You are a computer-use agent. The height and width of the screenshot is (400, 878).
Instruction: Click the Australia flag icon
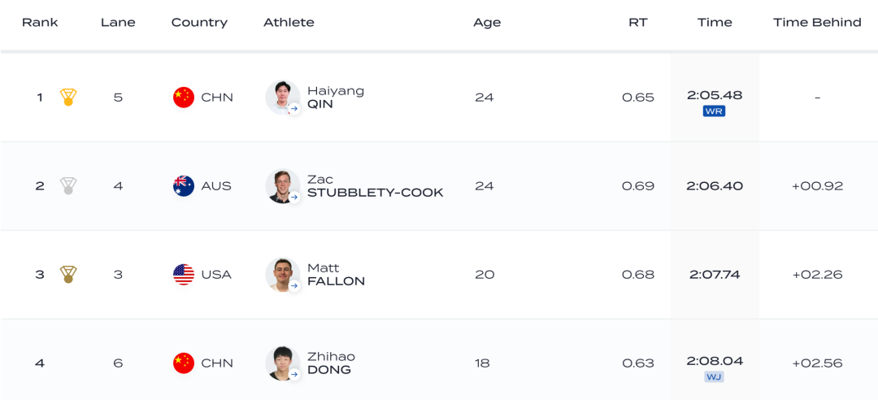(x=184, y=186)
